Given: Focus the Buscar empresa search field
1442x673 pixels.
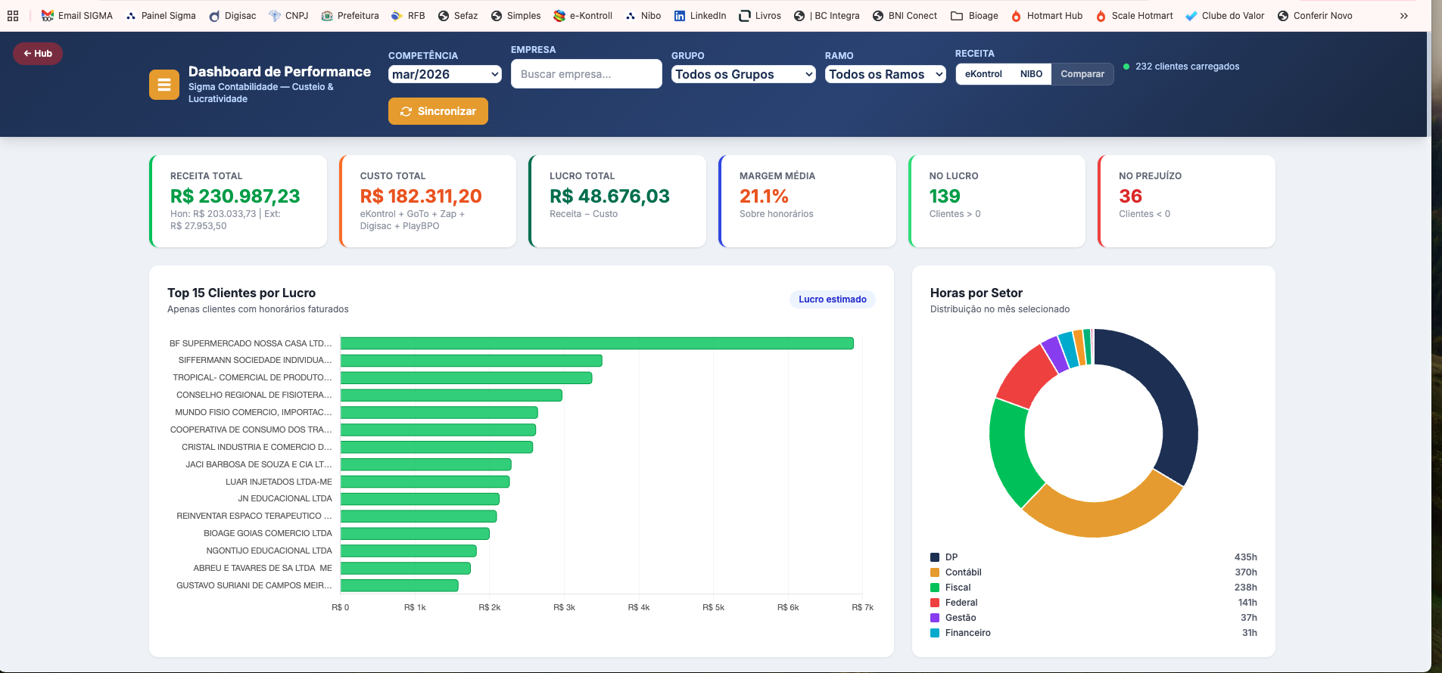Looking at the screenshot, I should [x=587, y=74].
